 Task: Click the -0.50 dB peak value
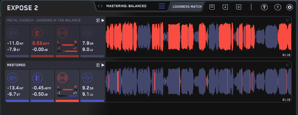pyautogui.click(x=40, y=94)
